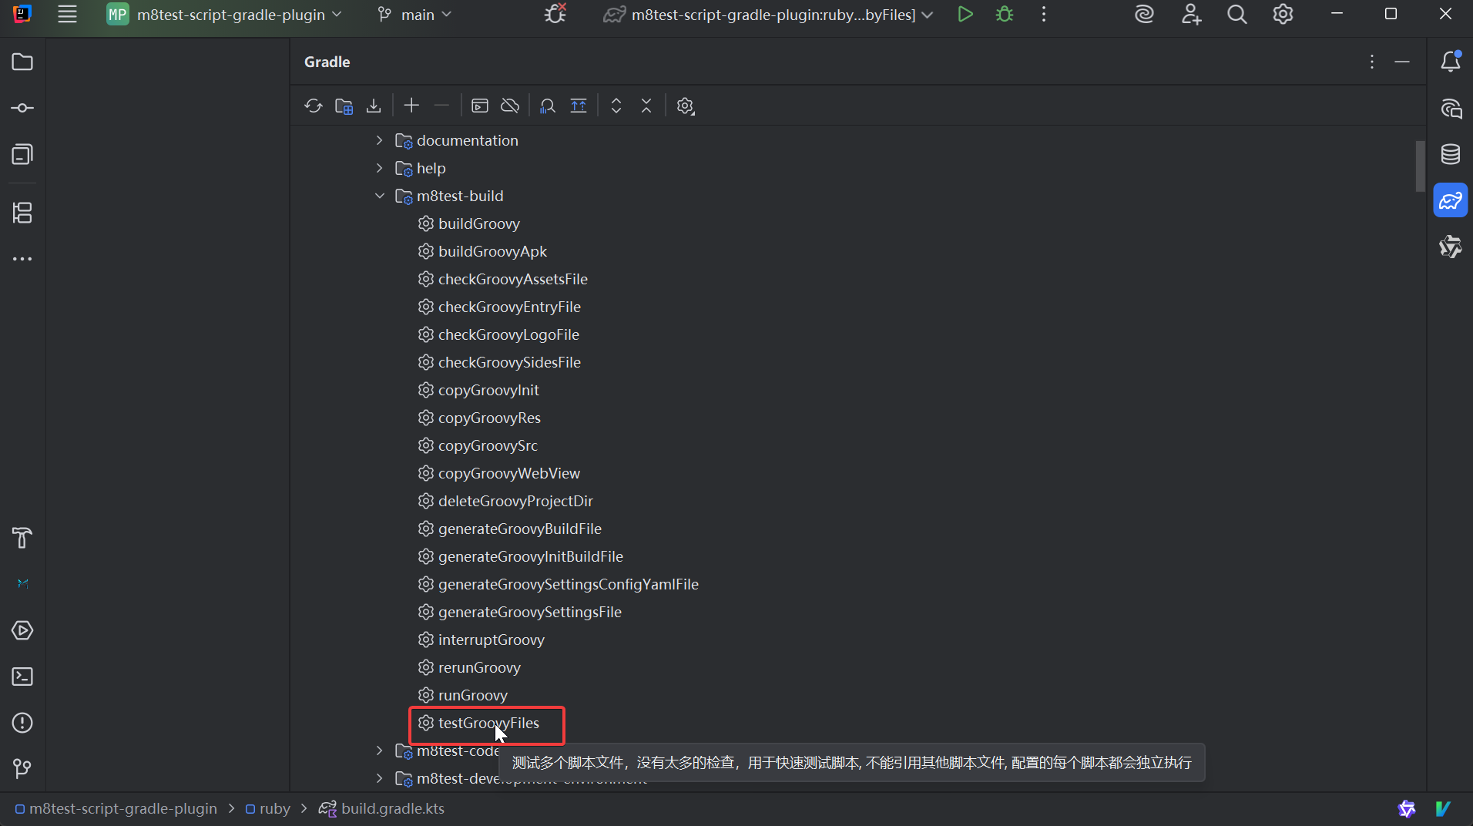The height and width of the screenshot is (826, 1473).
Task: Click the Run button
Action: [965, 15]
